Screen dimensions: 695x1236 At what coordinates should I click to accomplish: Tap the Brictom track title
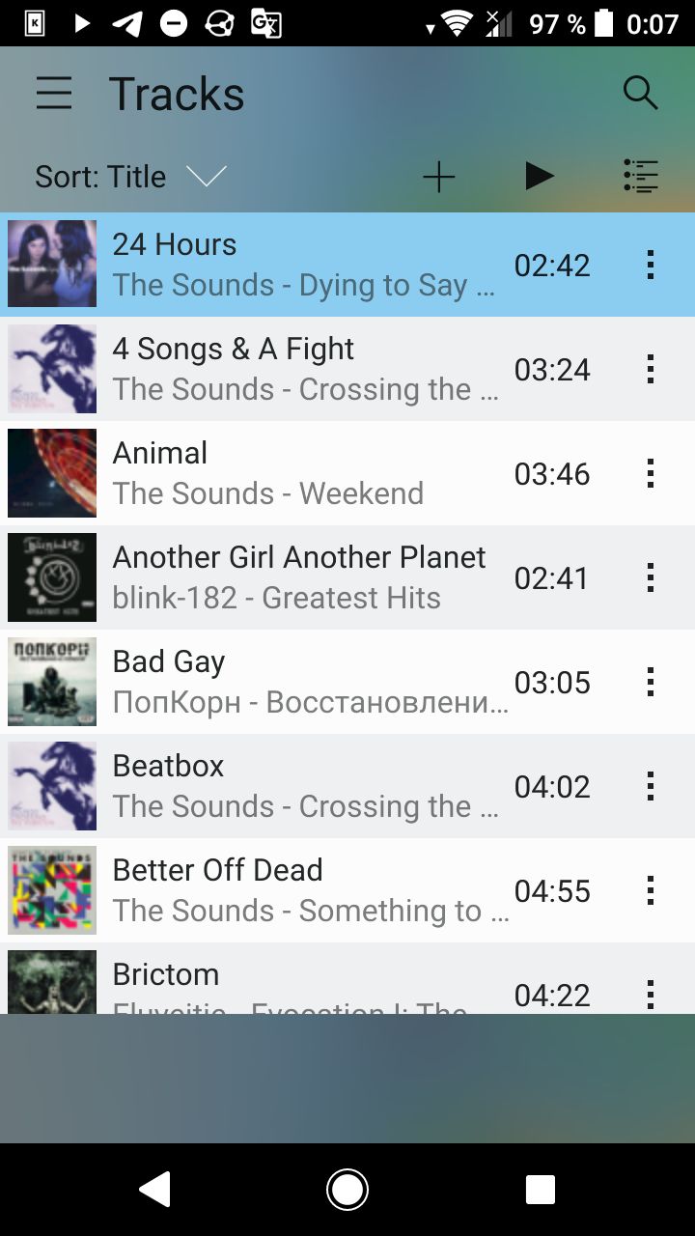166,974
